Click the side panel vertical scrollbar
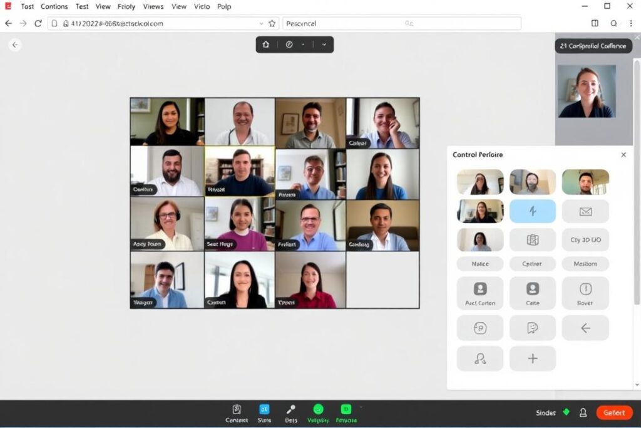Image resolution: width=641 pixels, height=428 pixels. [637, 182]
